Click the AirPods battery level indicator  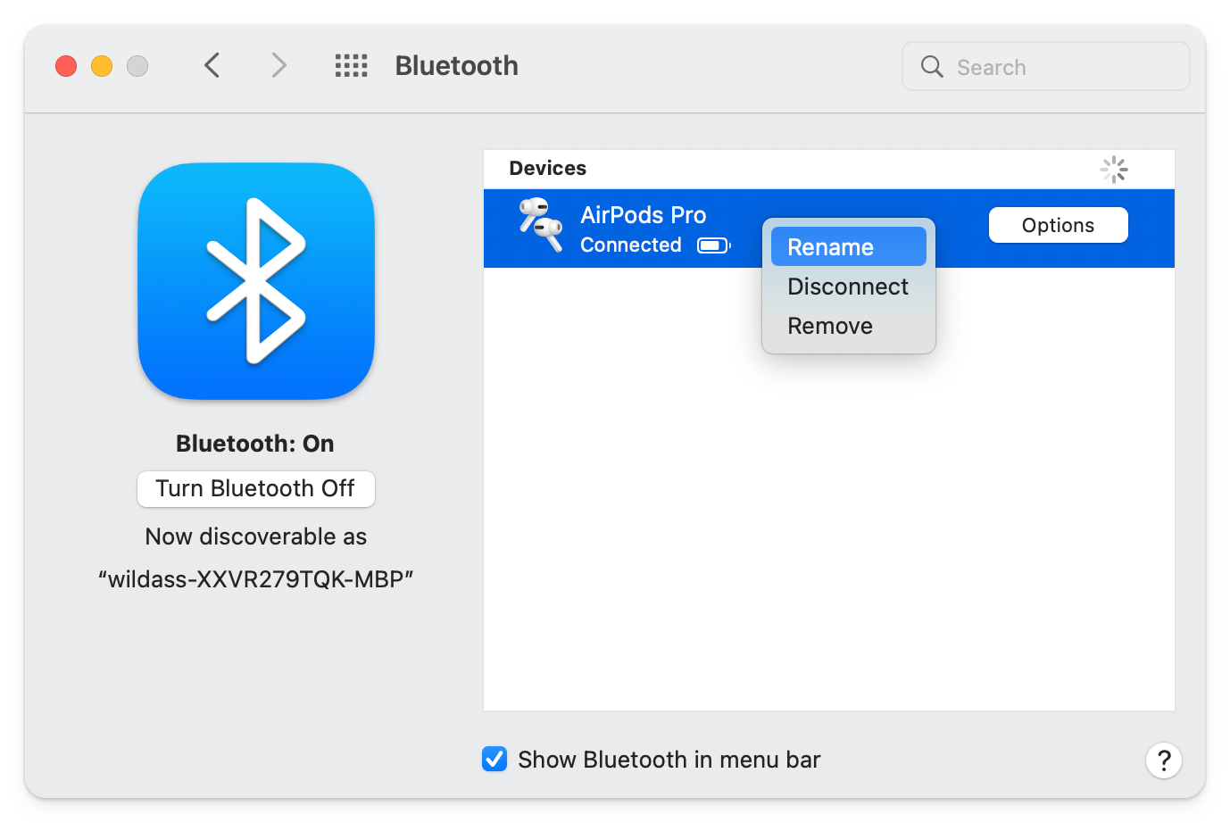(713, 245)
